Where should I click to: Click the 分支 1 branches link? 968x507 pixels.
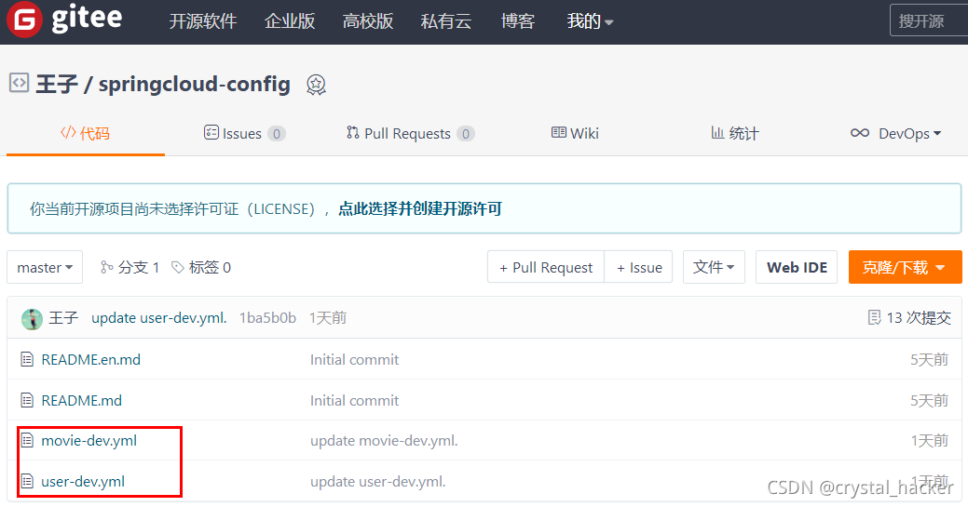coord(130,267)
